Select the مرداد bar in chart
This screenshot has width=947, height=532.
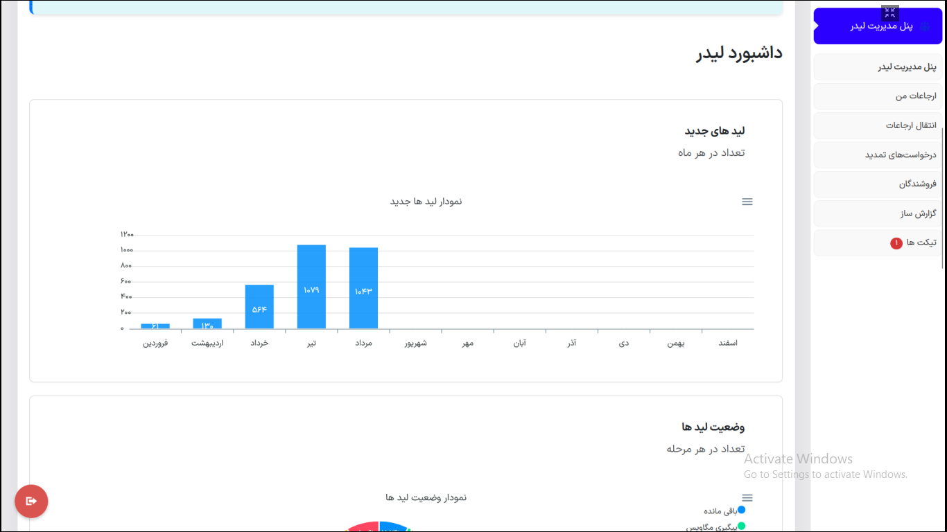tap(363, 289)
